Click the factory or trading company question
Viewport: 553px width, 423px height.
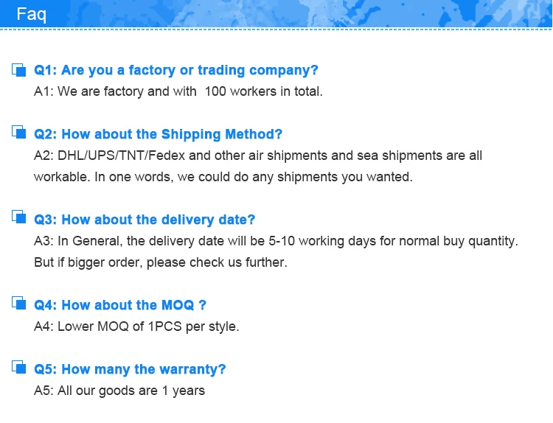point(176,70)
